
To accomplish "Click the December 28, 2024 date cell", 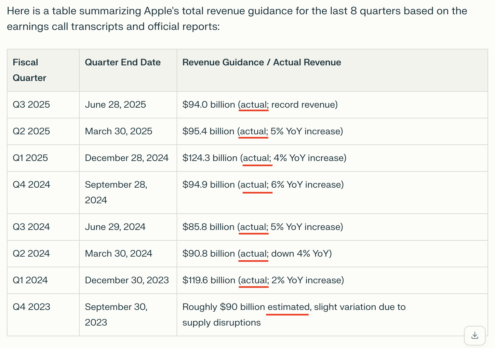I will click(x=127, y=158).
